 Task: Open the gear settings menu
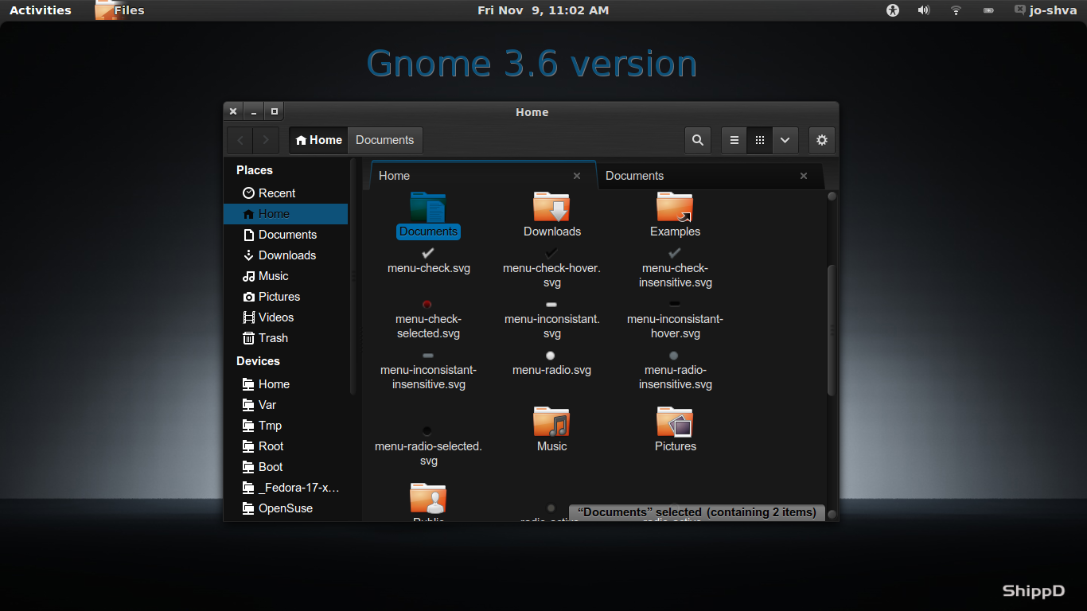point(822,140)
